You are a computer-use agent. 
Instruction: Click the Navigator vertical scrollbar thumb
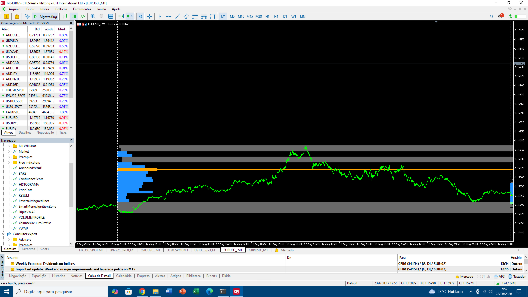coord(71,185)
